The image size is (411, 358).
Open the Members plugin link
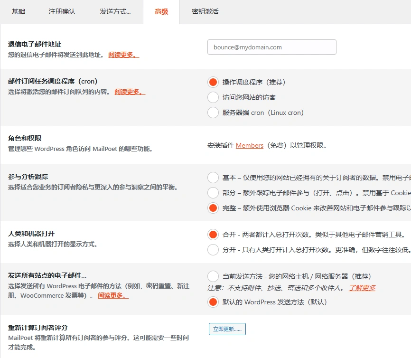(249, 145)
